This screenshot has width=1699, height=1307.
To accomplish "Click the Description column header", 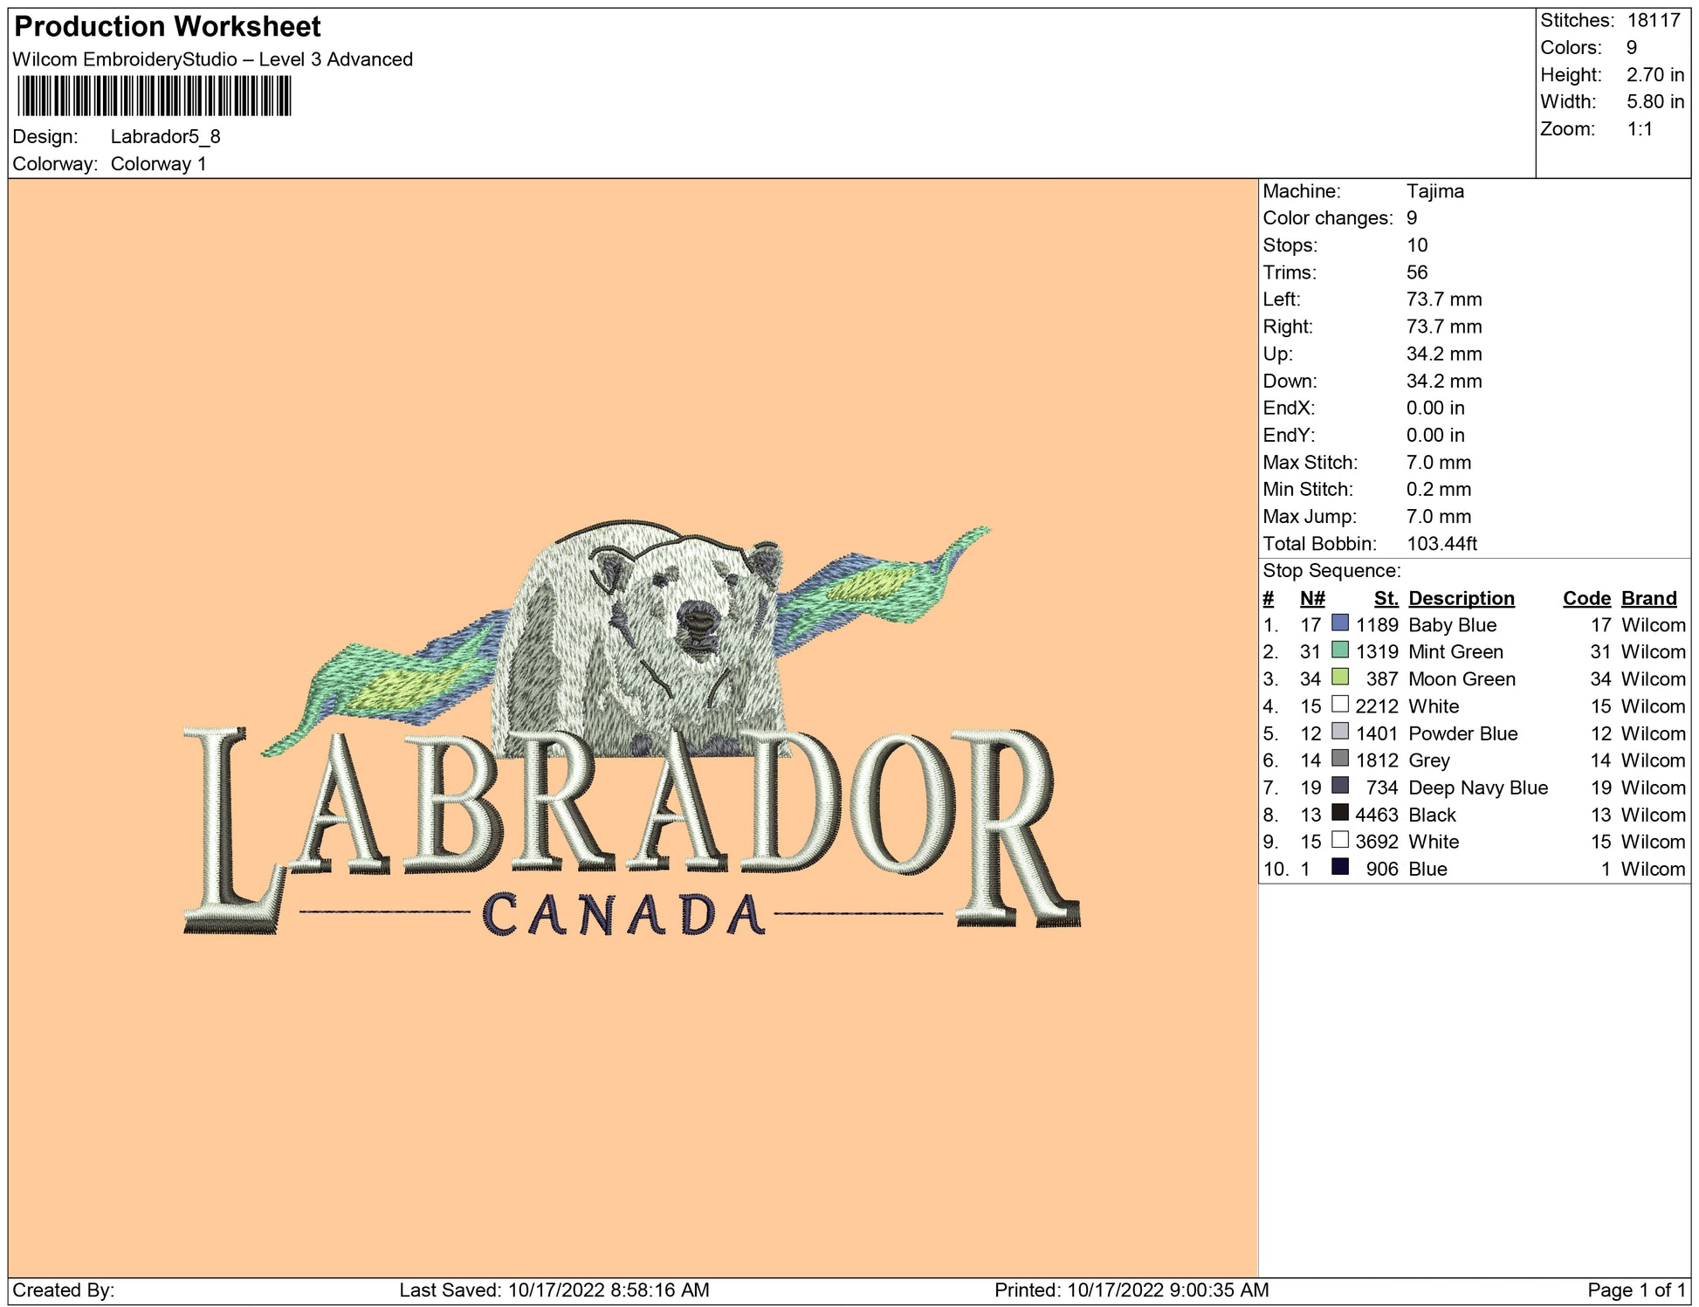I will click(1461, 598).
